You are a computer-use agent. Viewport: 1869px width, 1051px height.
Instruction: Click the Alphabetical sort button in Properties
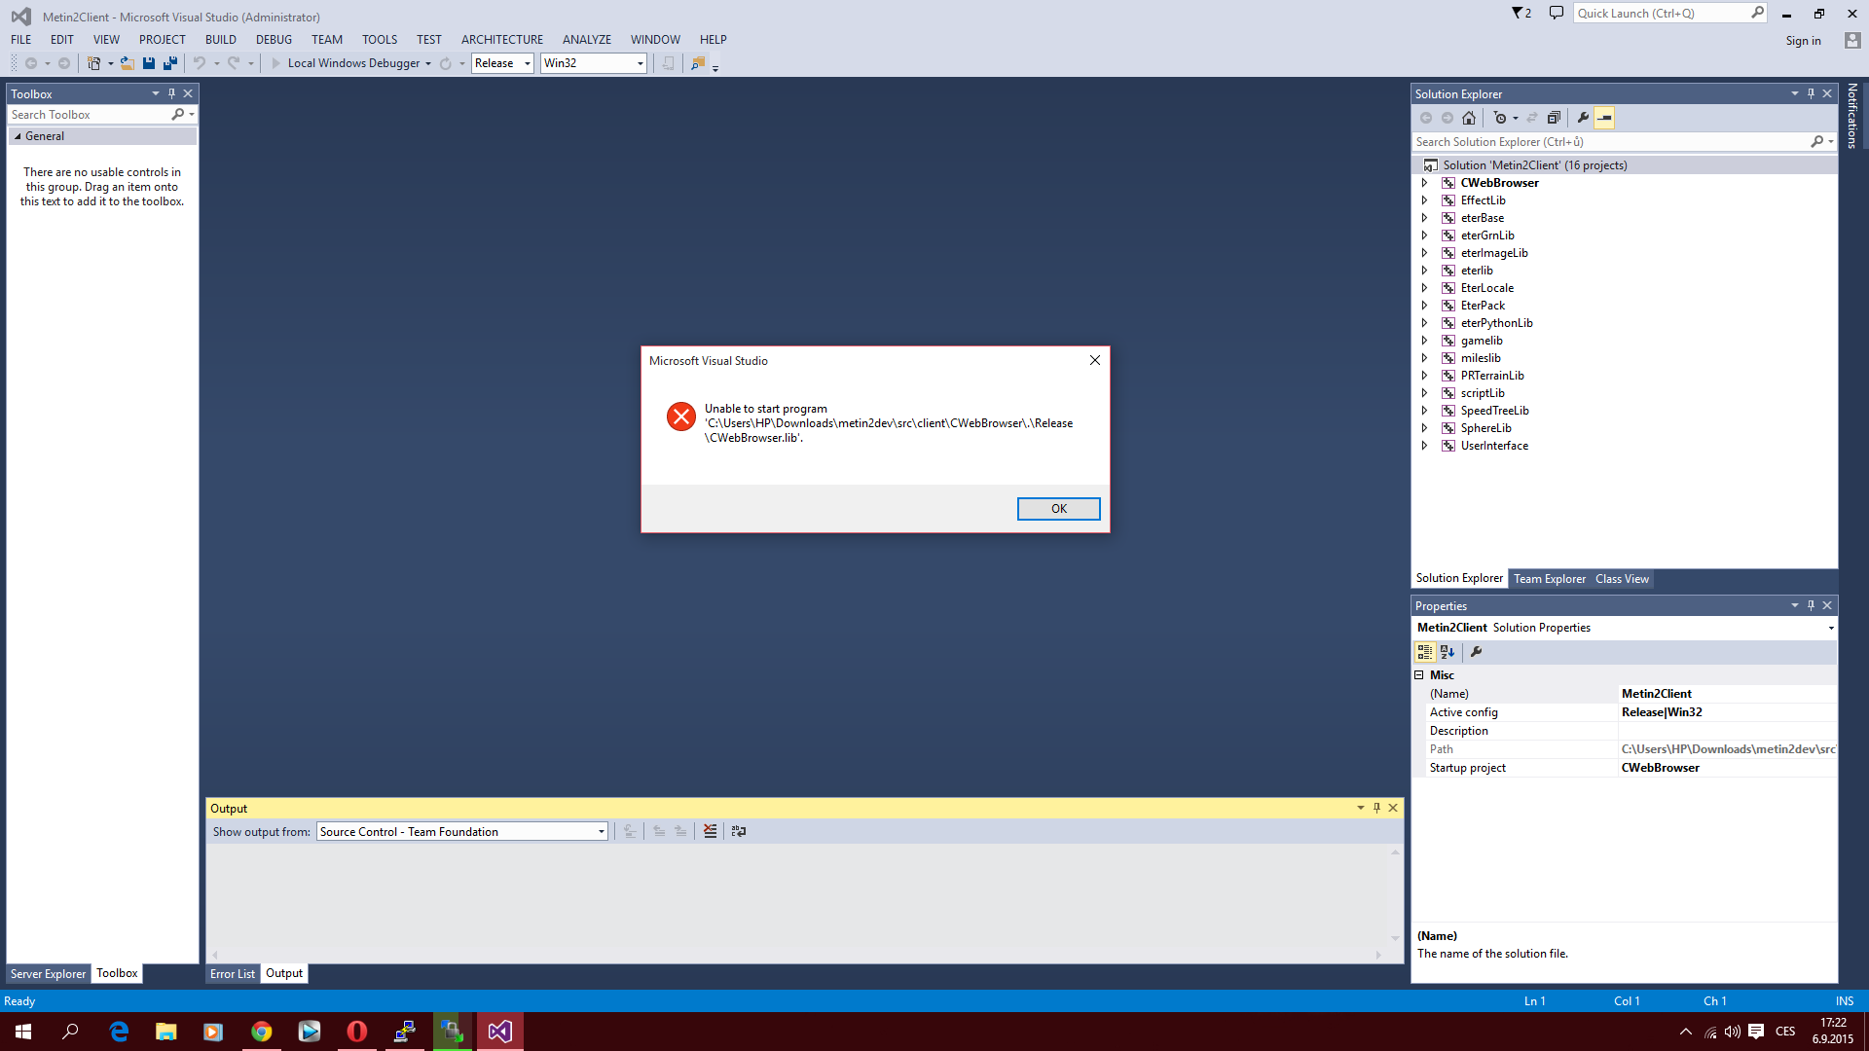click(1448, 652)
